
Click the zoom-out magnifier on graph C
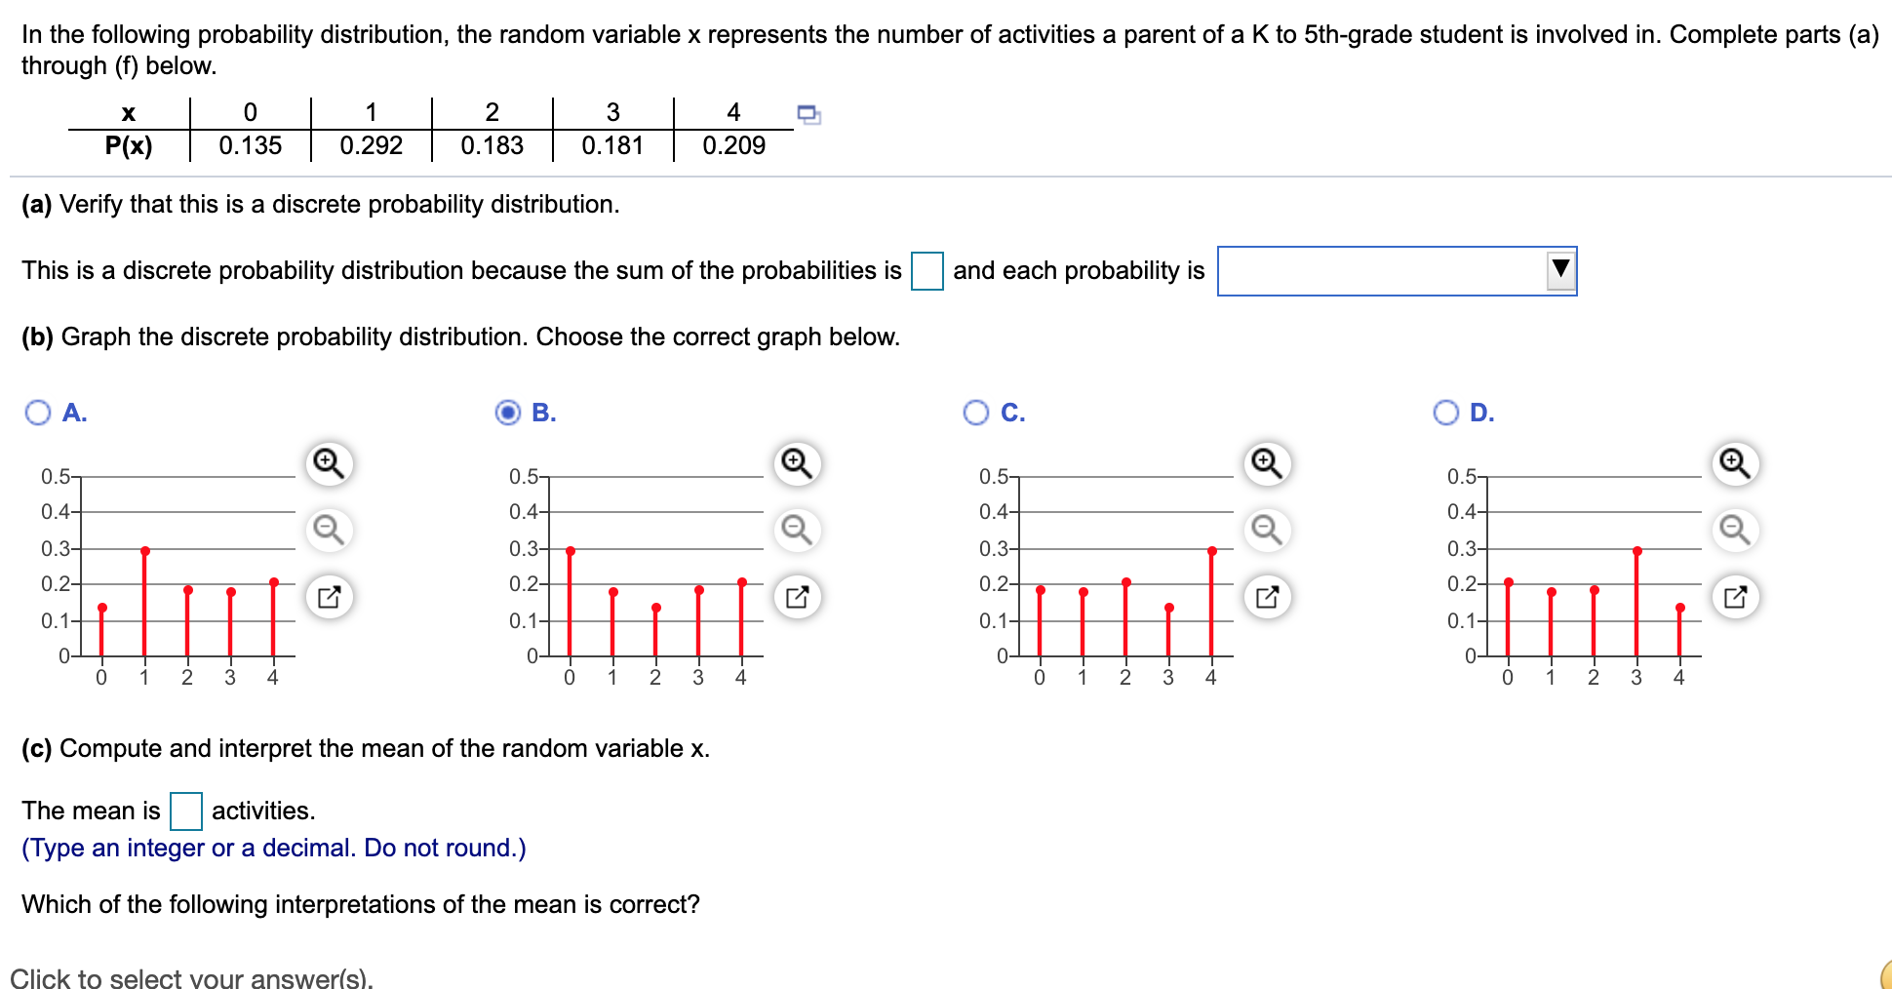[1267, 532]
